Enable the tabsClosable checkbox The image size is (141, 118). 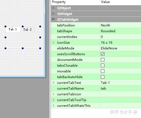102,65
